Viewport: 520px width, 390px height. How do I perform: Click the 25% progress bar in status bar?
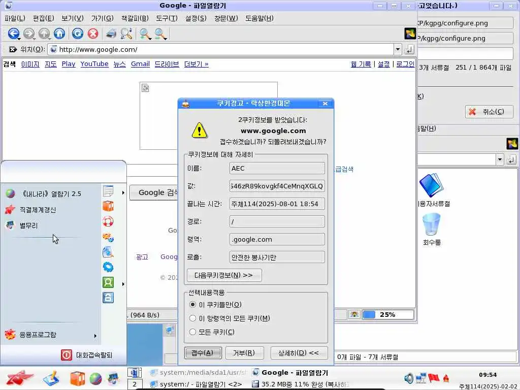click(x=388, y=314)
